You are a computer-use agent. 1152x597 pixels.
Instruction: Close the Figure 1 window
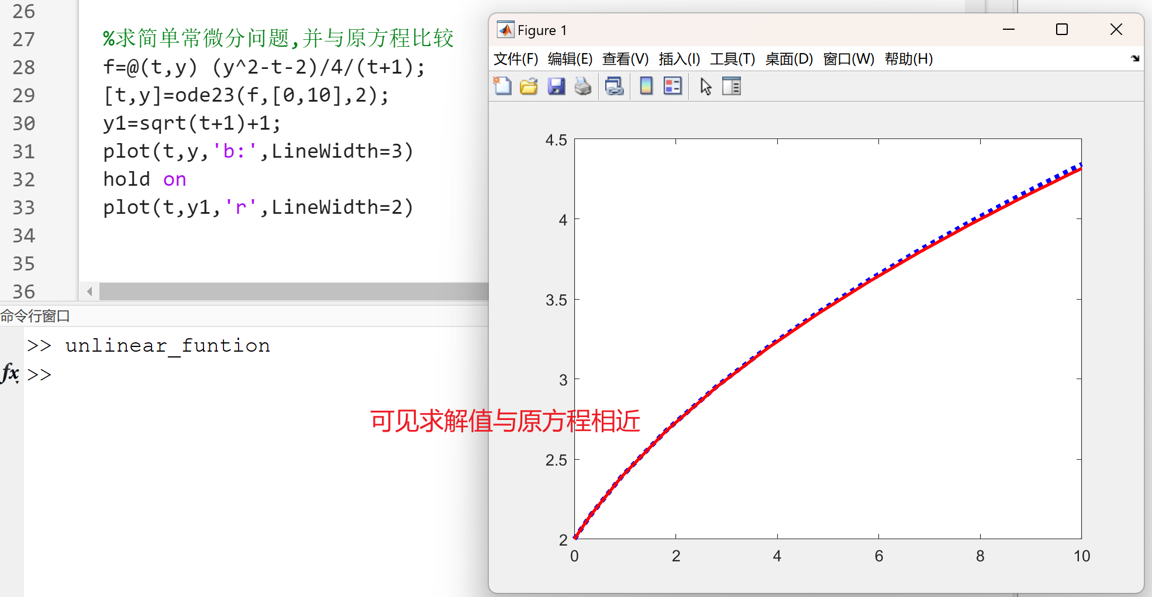1116,29
